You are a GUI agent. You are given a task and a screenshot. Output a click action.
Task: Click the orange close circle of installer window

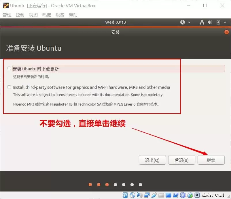point(227,32)
